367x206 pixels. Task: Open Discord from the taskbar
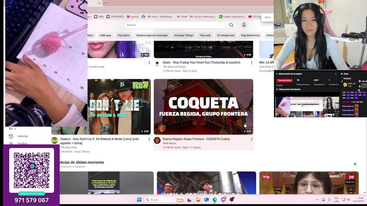pyautogui.click(x=223, y=200)
